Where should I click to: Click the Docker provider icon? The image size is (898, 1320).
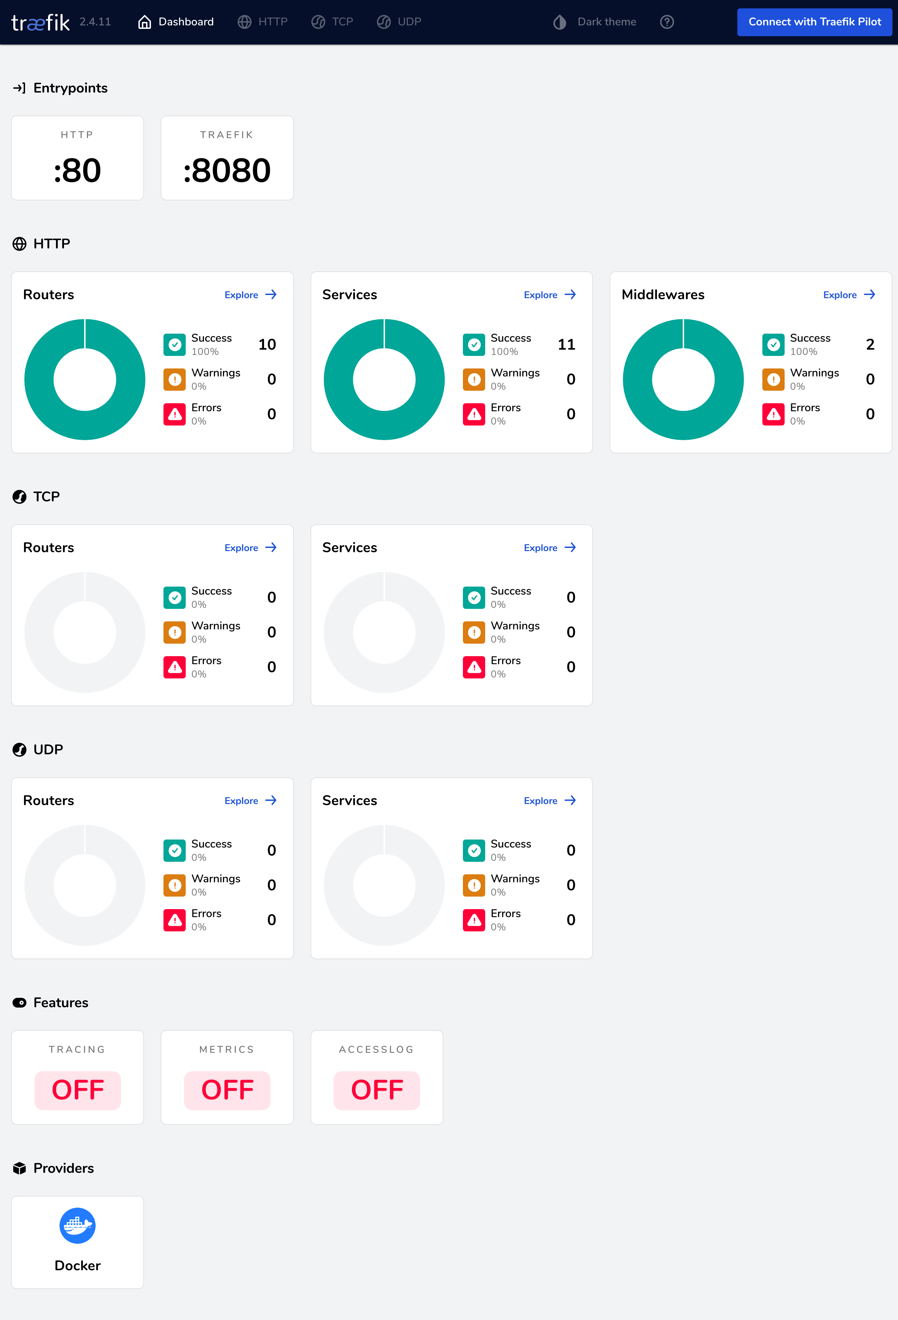(x=78, y=1225)
